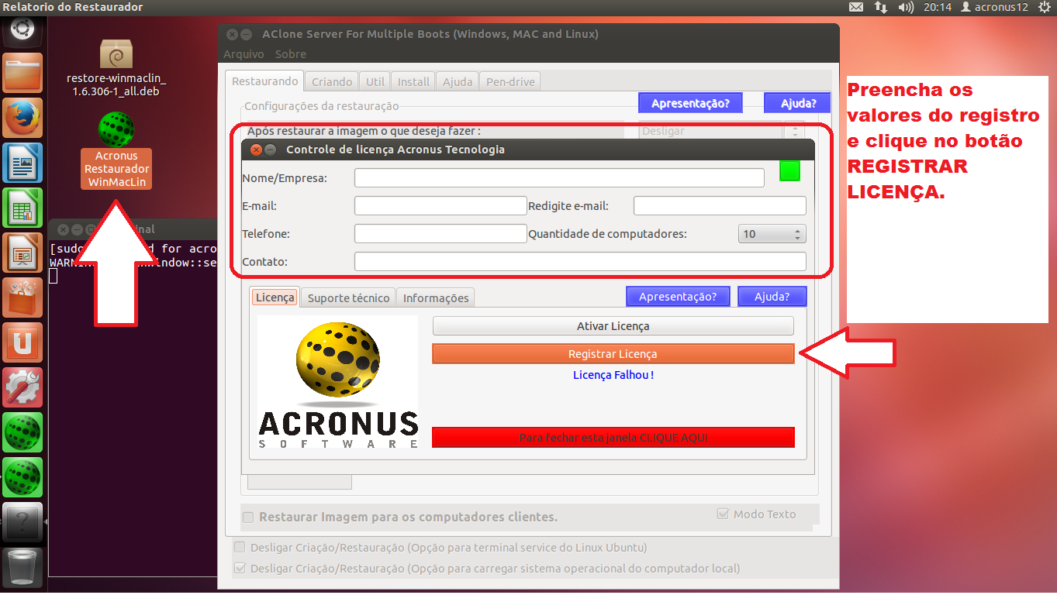Open LibreOffice Calc from the launcher
1057x595 pixels.
tap(22, 208)
